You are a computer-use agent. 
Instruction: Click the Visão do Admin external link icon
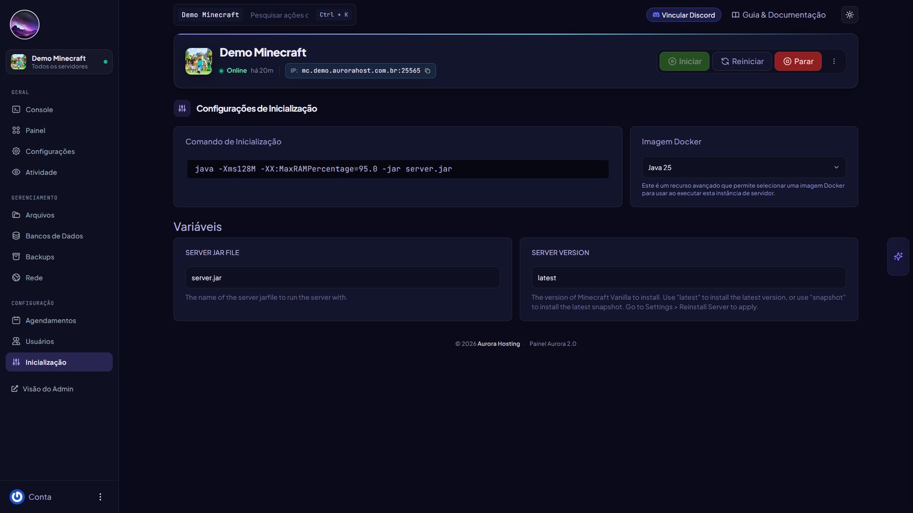(x=15, y=389)
